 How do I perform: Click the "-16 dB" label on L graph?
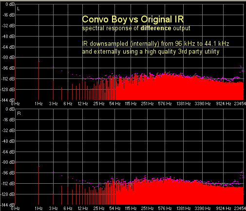[x=9, y=15]
